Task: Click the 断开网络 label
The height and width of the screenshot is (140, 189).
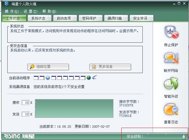Action: (x=171, y=70)
